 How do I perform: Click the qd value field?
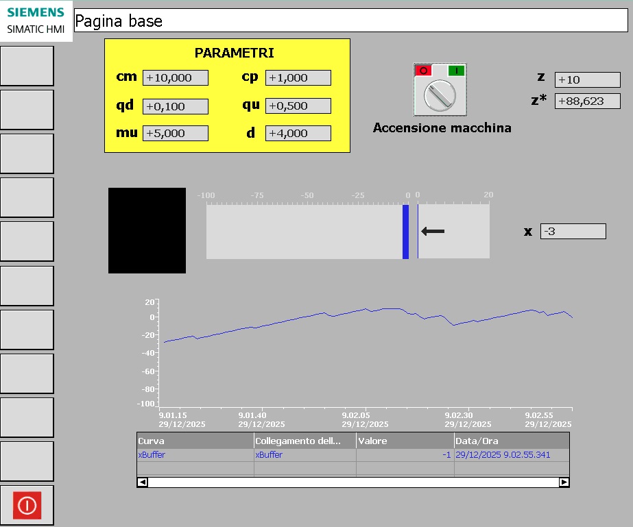175,106
